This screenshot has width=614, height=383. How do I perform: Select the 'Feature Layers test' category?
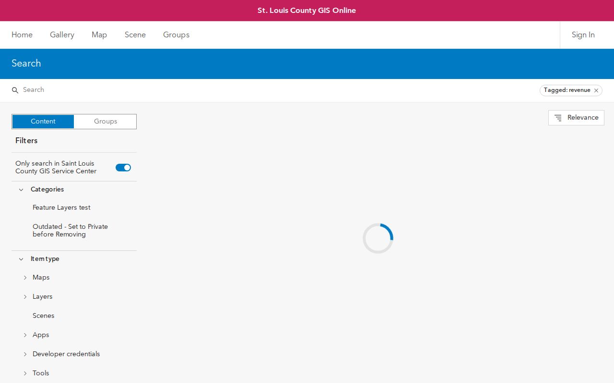click(x=61, y=208)
